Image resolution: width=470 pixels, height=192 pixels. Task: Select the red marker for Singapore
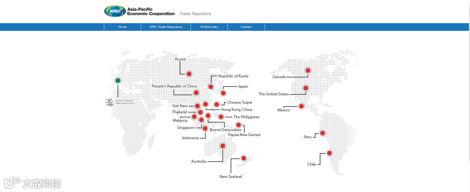[201, 120]
